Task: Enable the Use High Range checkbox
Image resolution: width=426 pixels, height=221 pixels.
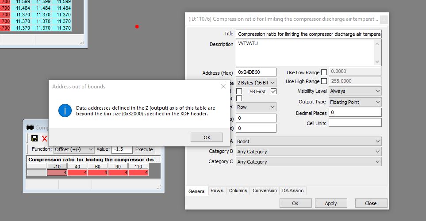Action: 324,81
